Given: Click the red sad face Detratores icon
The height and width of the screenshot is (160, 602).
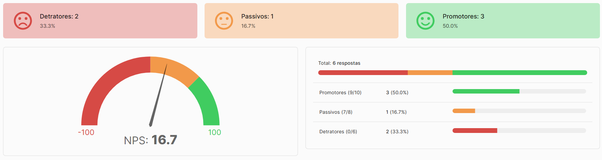Looking at the screenshot, I should click(x=23, y=21).
